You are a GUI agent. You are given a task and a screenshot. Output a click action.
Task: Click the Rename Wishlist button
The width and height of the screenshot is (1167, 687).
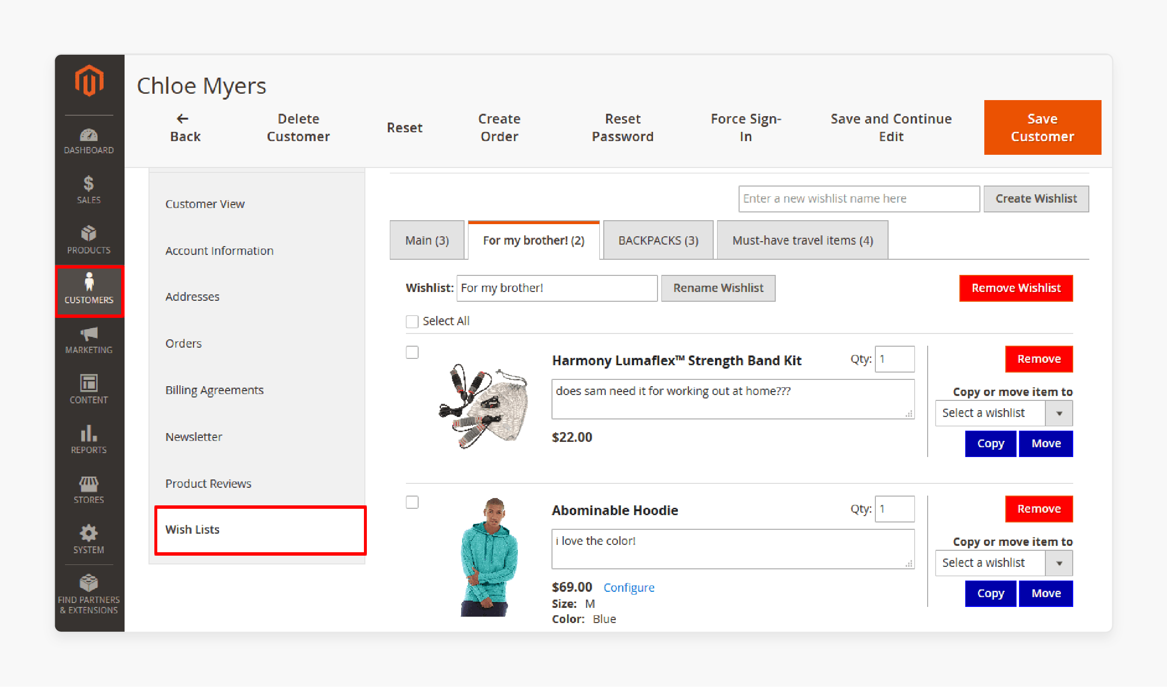coord(718,288)
